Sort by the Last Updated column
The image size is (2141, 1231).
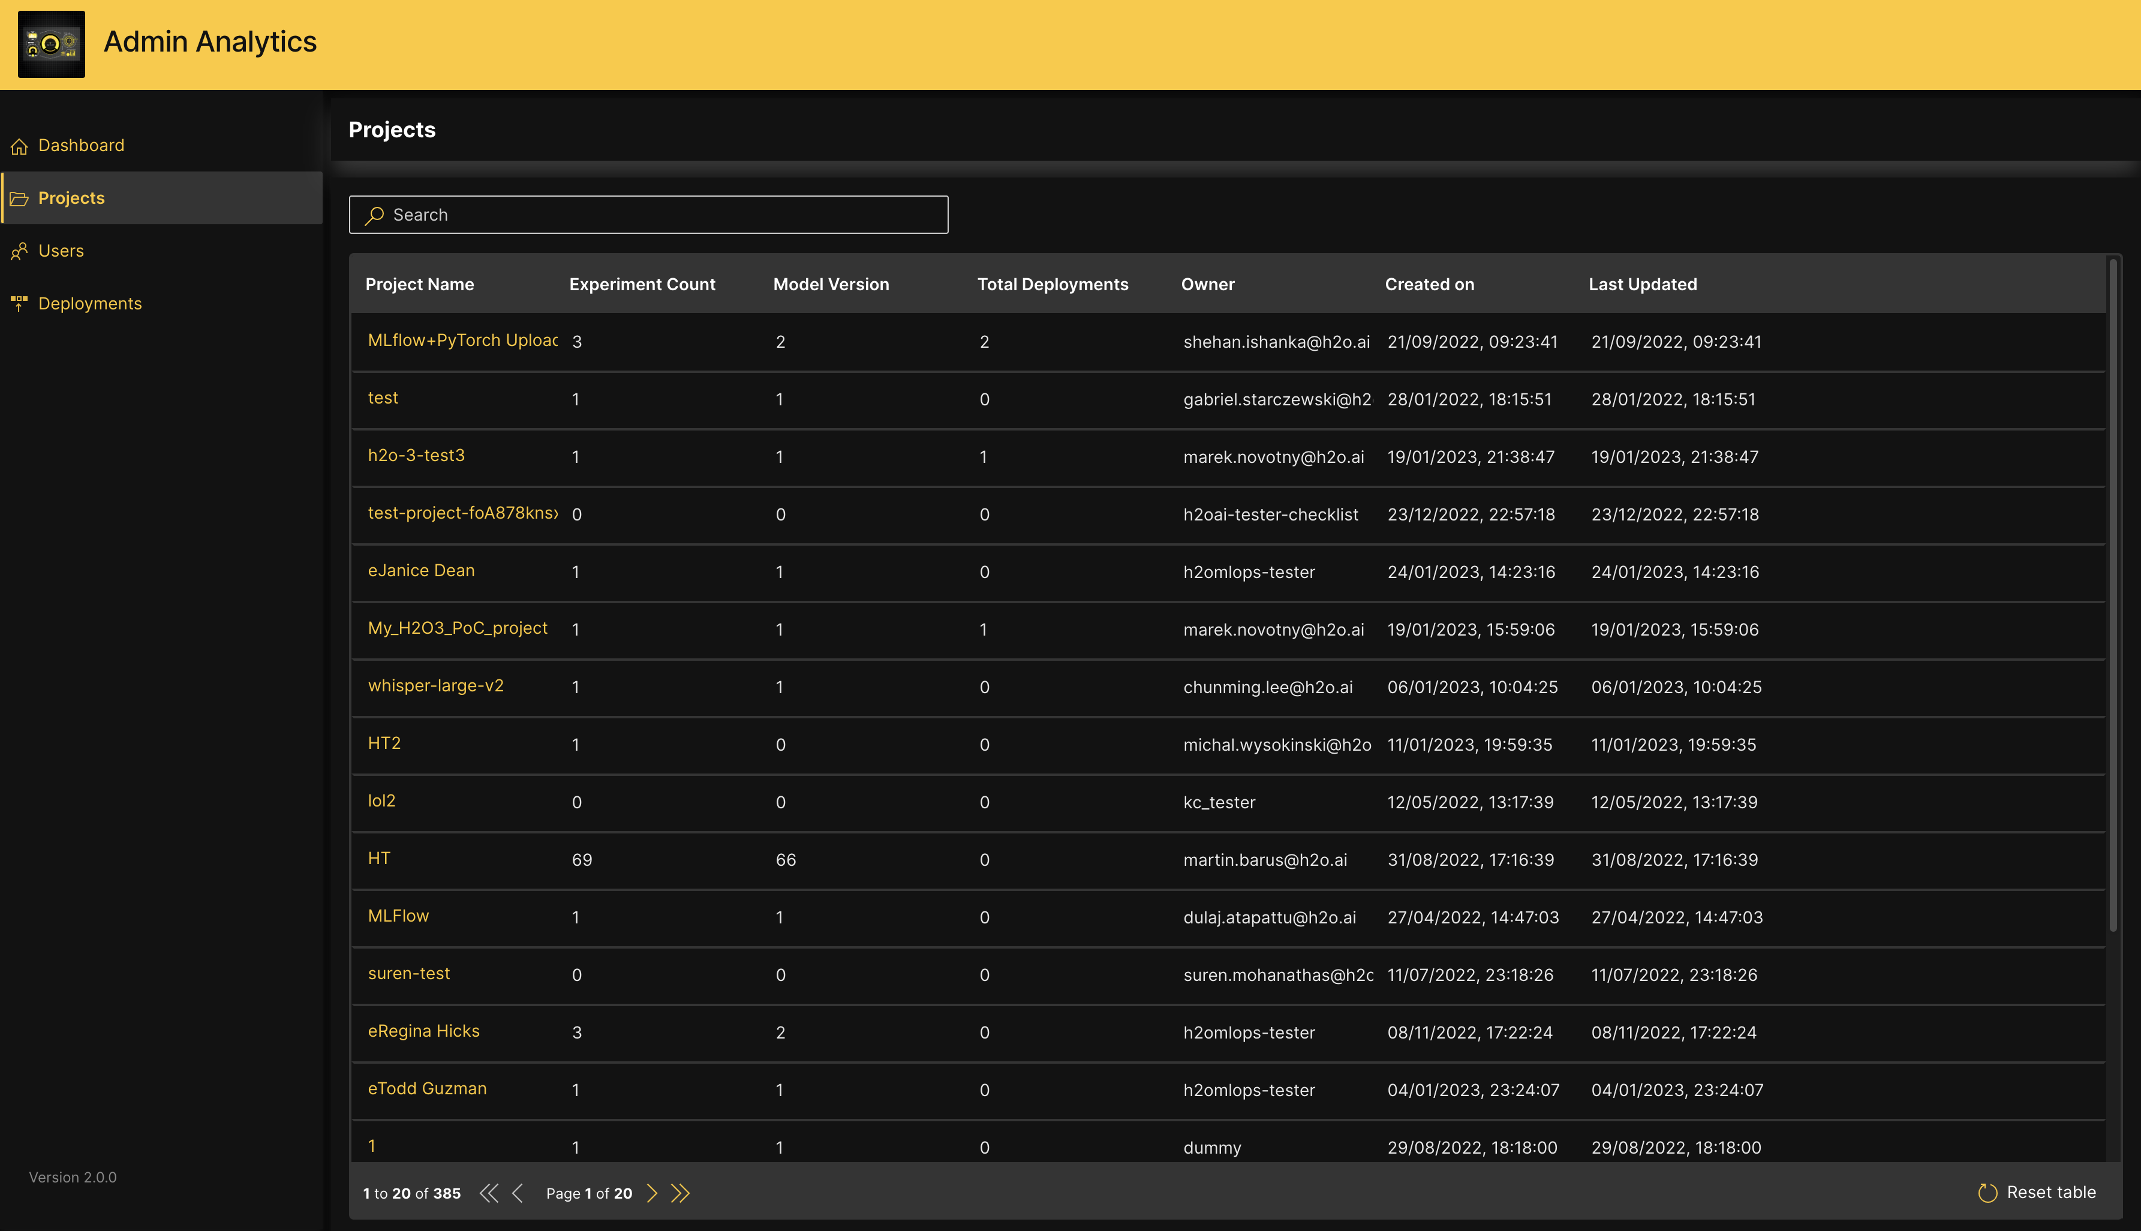(x=1641, y=284)
